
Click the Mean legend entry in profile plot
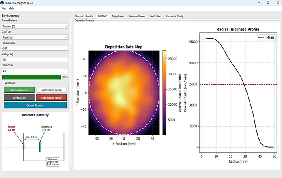(266, 37)
